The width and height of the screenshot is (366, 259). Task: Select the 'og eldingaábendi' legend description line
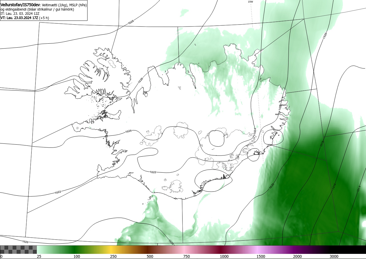[x=37, y=9]
